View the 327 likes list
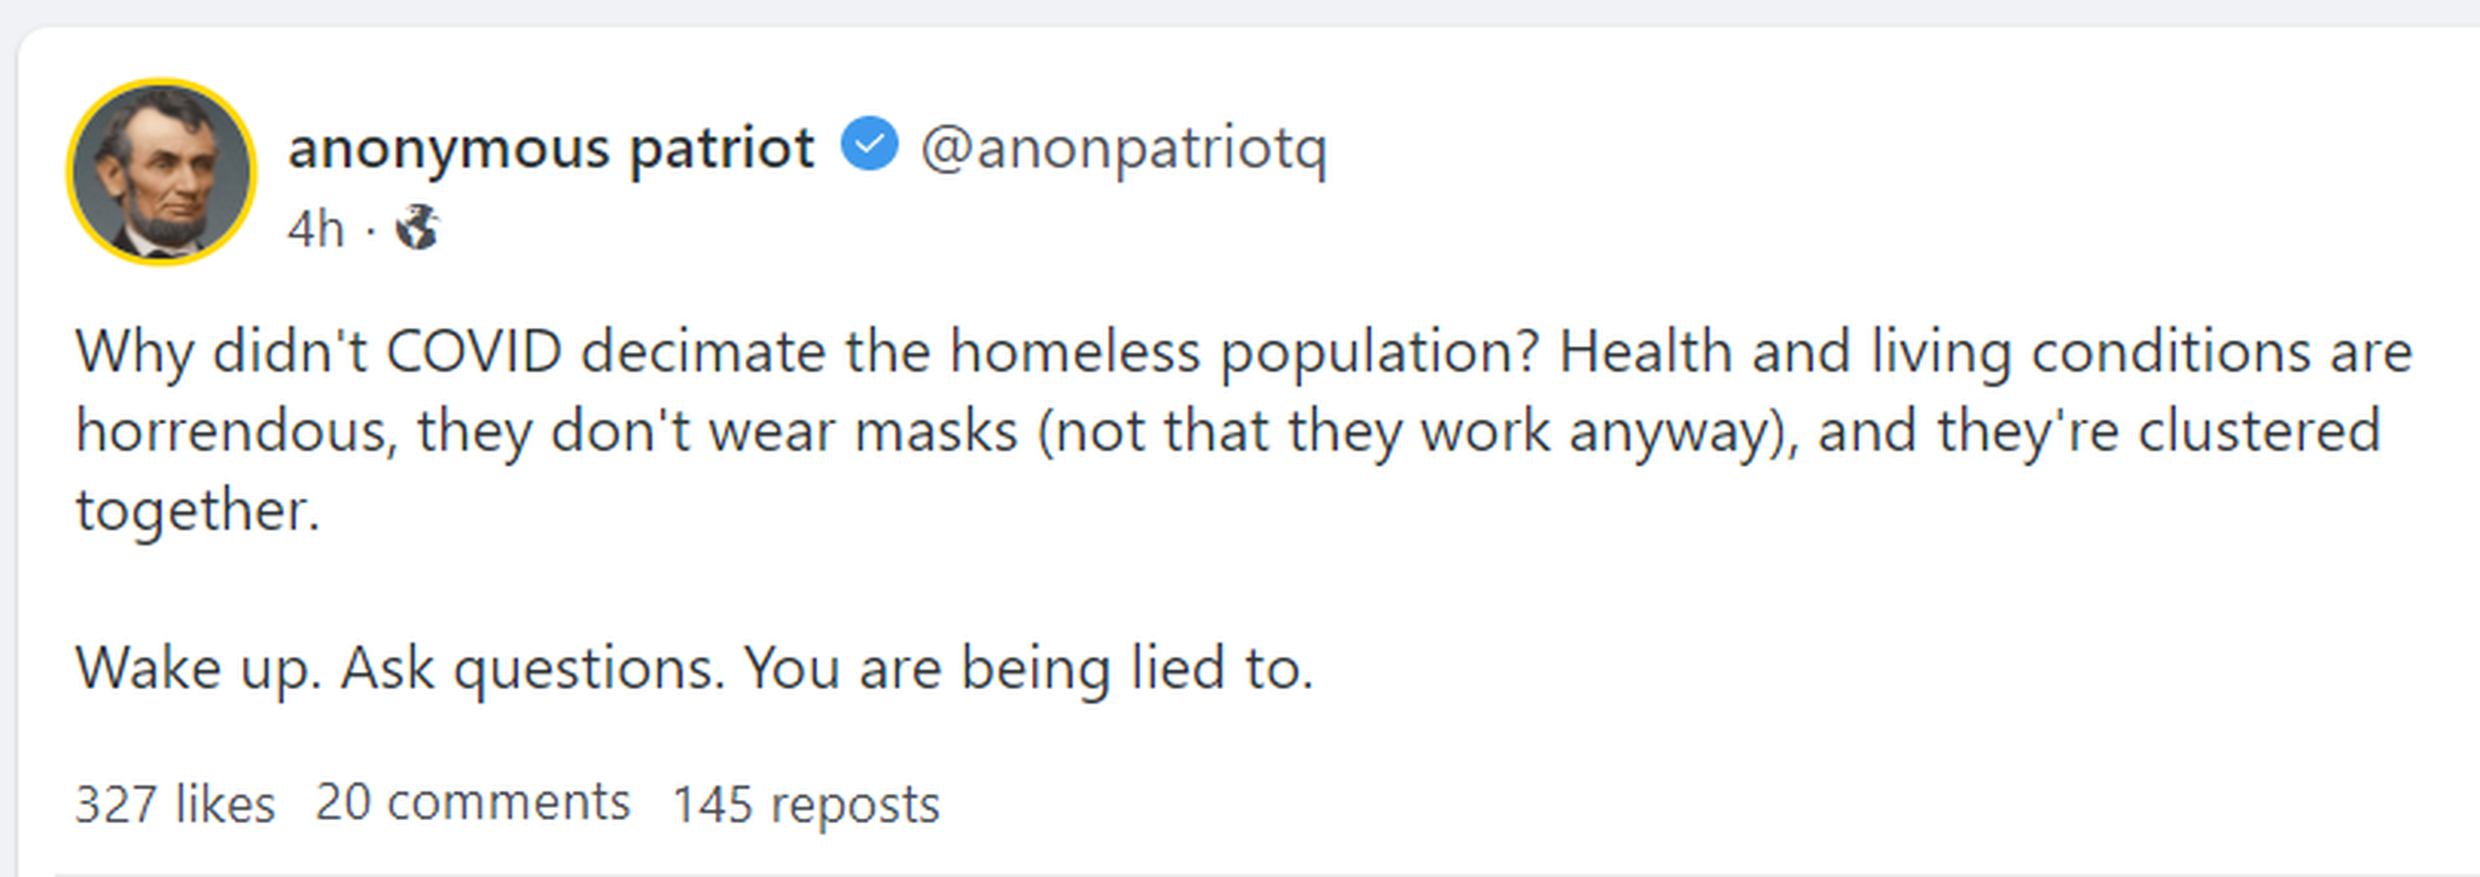 (x=175, y=803)
